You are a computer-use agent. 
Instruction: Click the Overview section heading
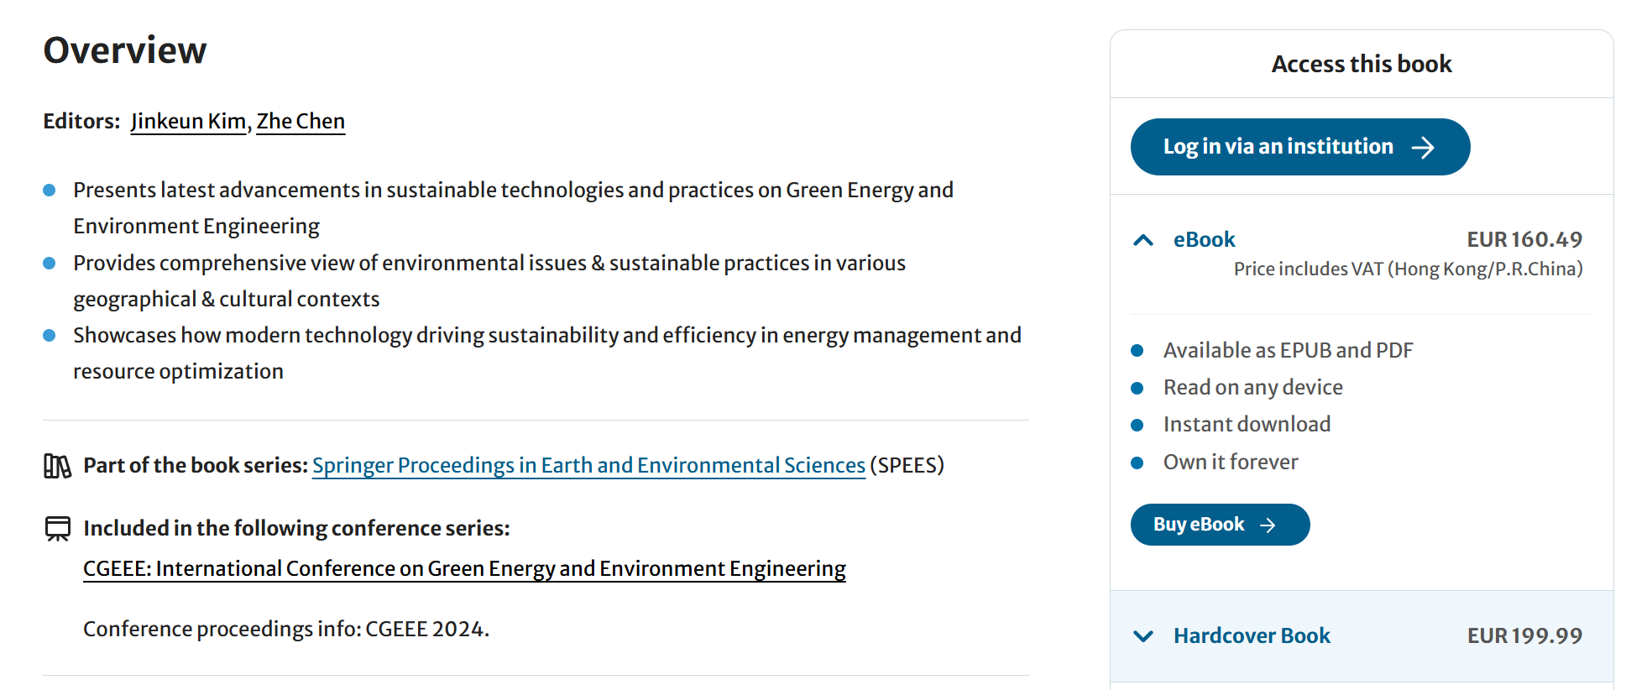coord(125,50)
